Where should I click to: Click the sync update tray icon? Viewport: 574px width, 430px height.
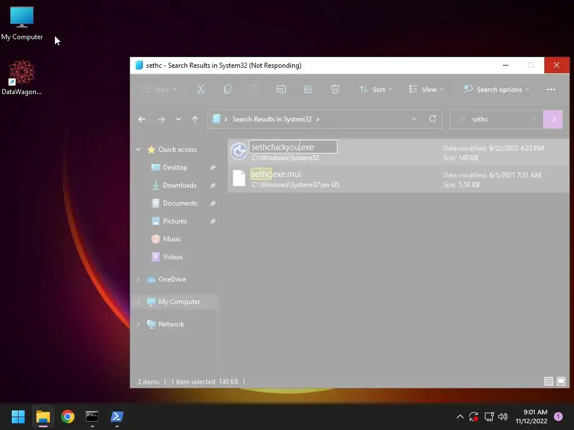coord(474,417)
